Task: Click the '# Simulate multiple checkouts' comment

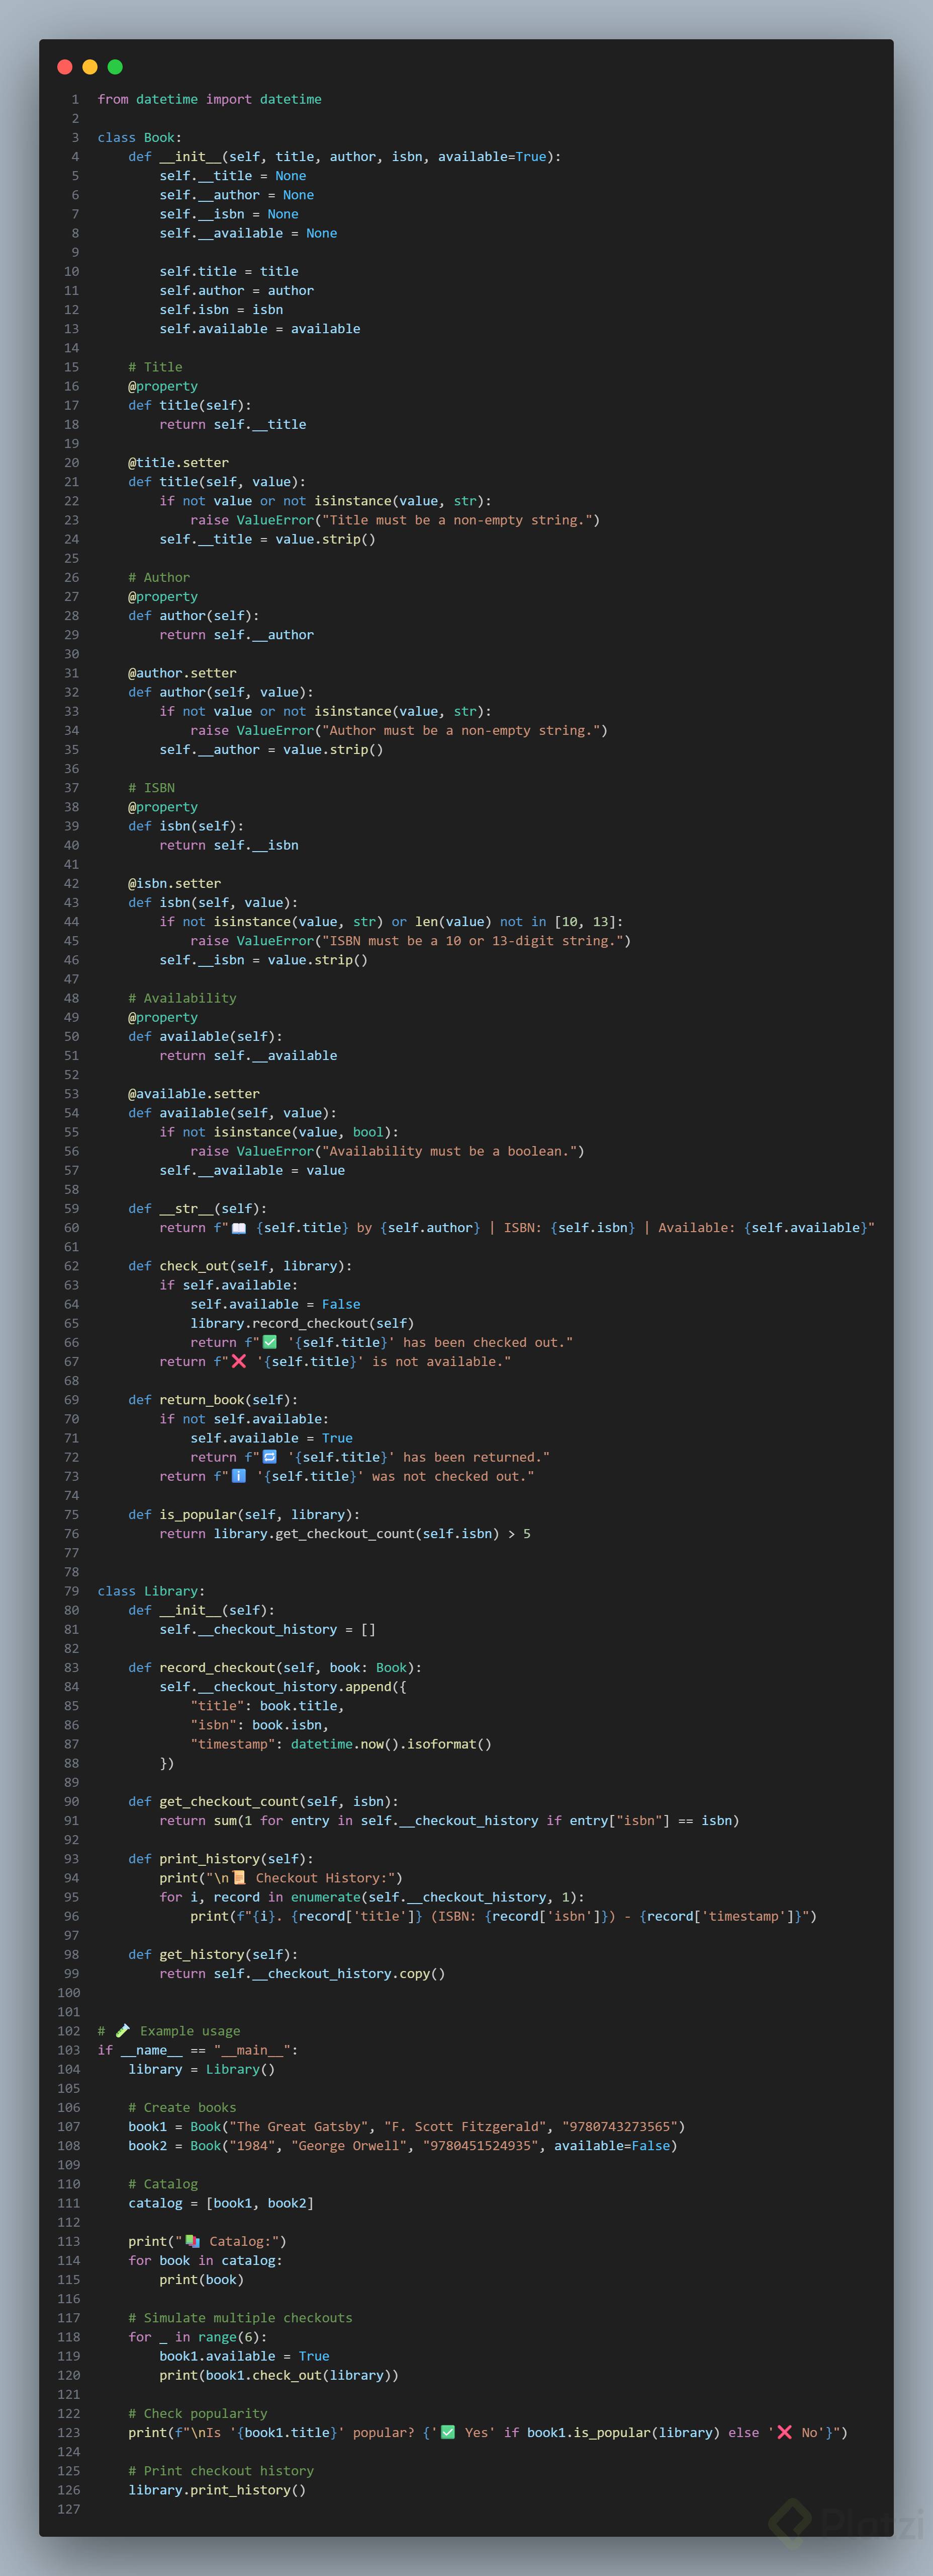Action: coord(241,2318)
